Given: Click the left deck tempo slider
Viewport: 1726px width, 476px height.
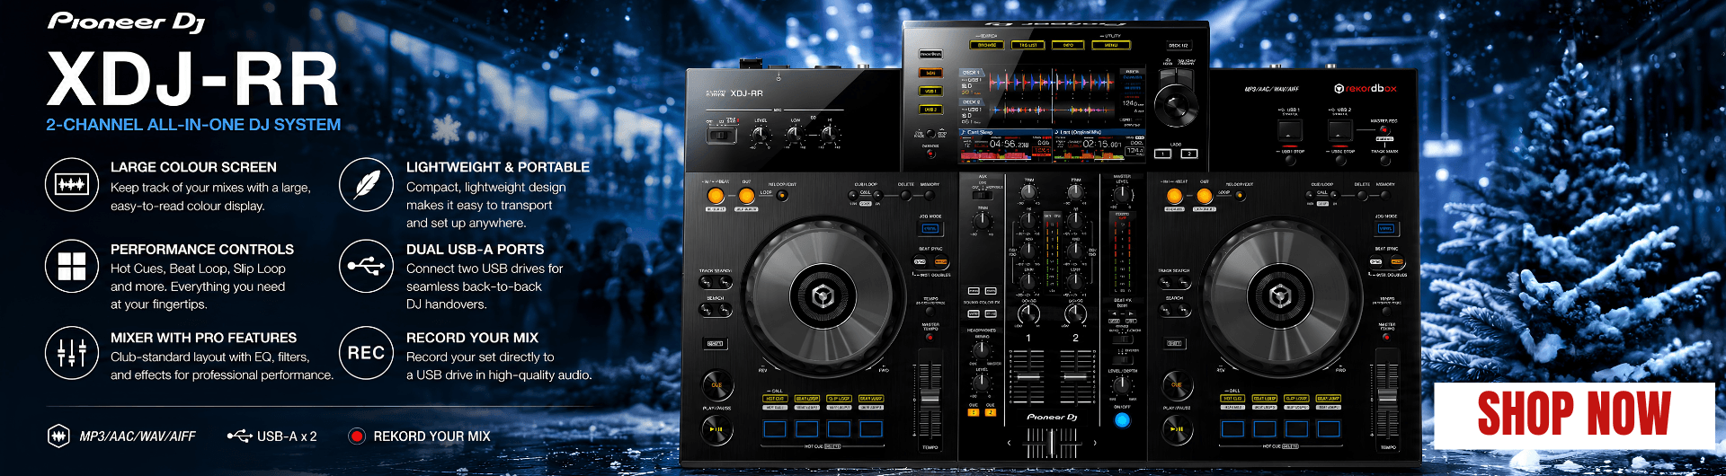Looking at the screenshot, I should (930, 395).
